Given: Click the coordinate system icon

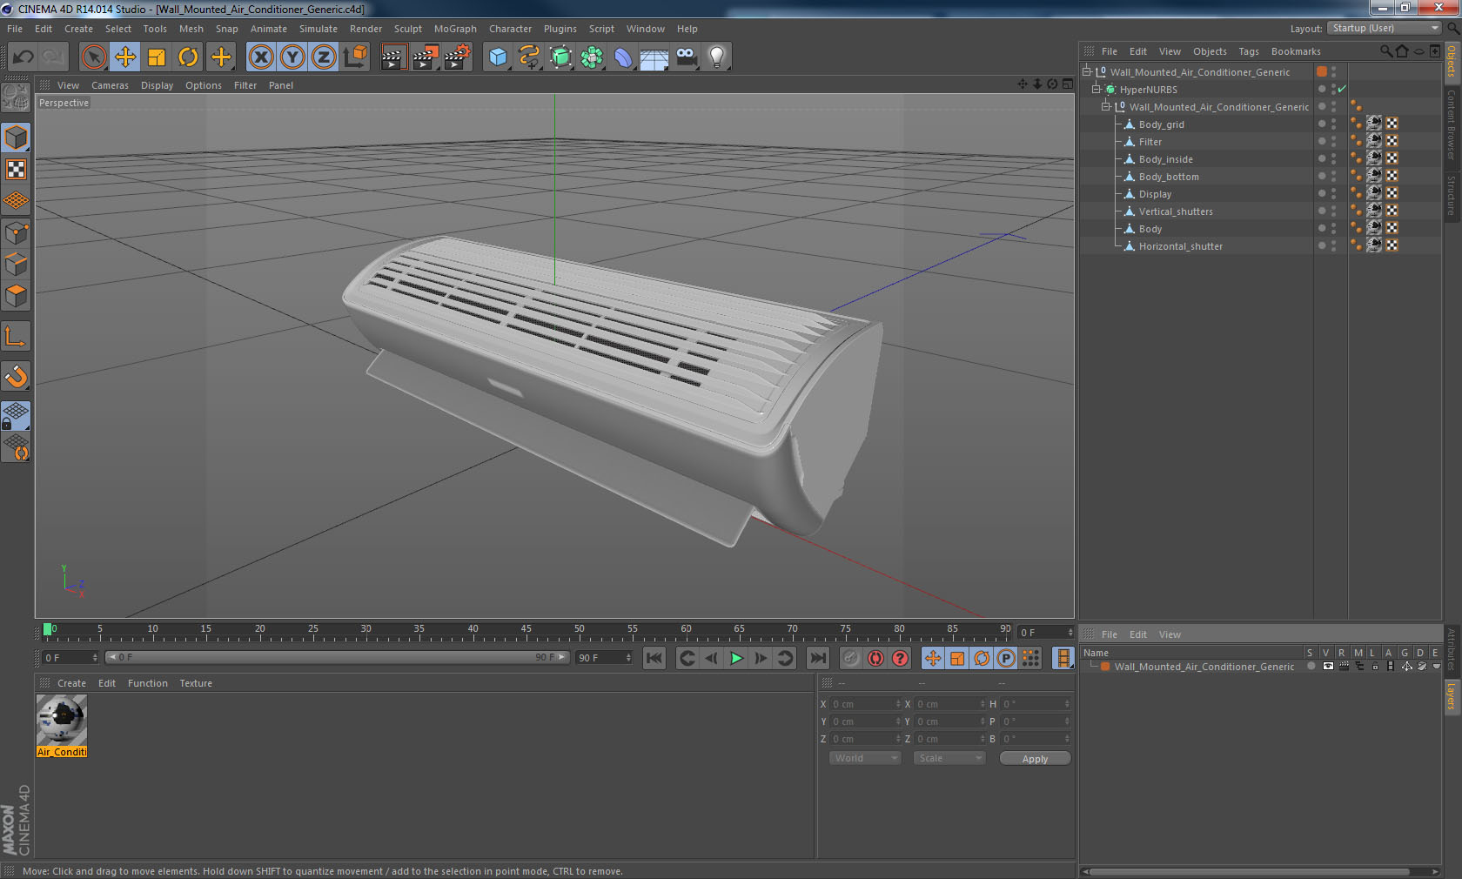Looking at the screenshot, I should [x=355, y=57].
